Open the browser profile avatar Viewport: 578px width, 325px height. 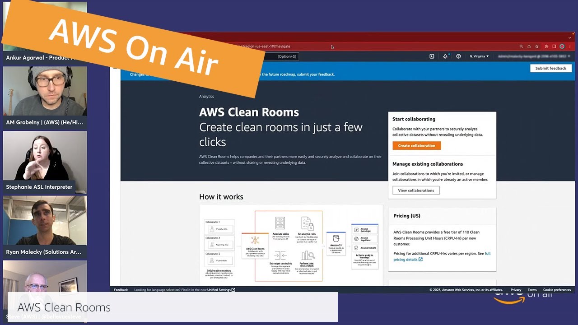(x=562, y=46)
